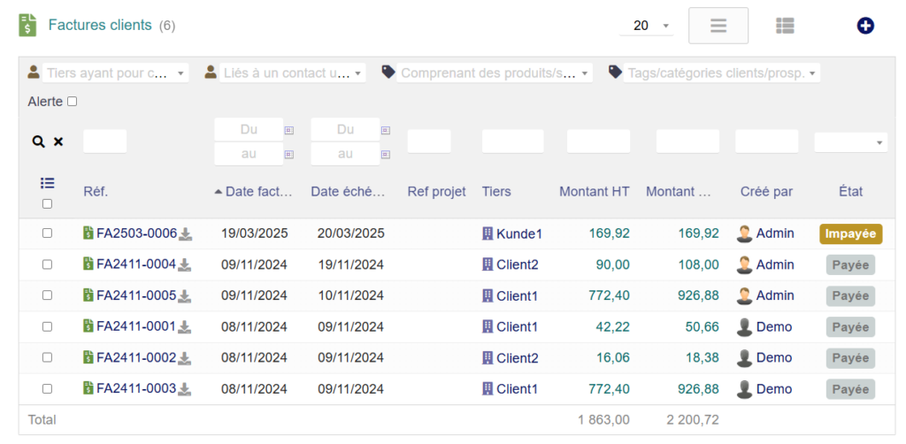Tick the checkbox for invoice FA2411-0004

coord(48,264)
